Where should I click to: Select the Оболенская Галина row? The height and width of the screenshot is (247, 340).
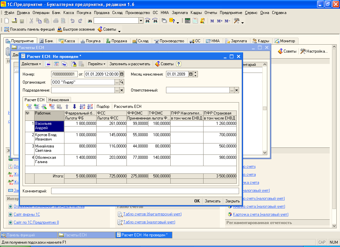[131, 160]
